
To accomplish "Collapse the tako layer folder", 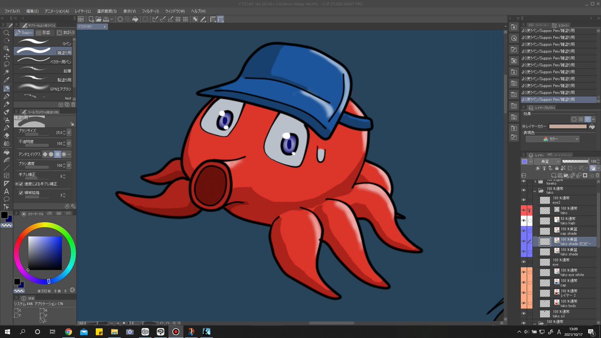I will click(535, 191).
